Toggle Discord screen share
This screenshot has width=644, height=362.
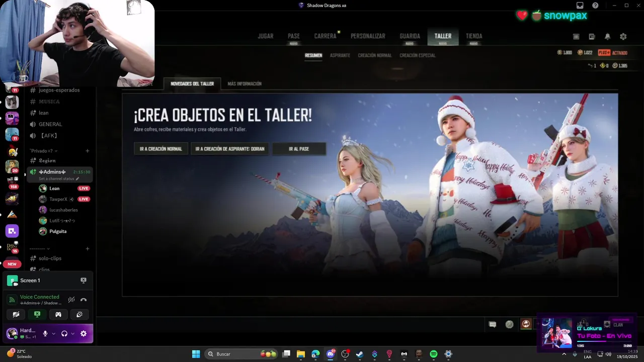pyautogui.click(x=37, y=315)
